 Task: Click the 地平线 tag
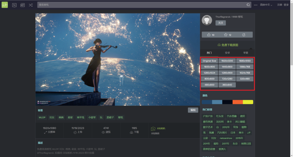(x=81, y=117)
